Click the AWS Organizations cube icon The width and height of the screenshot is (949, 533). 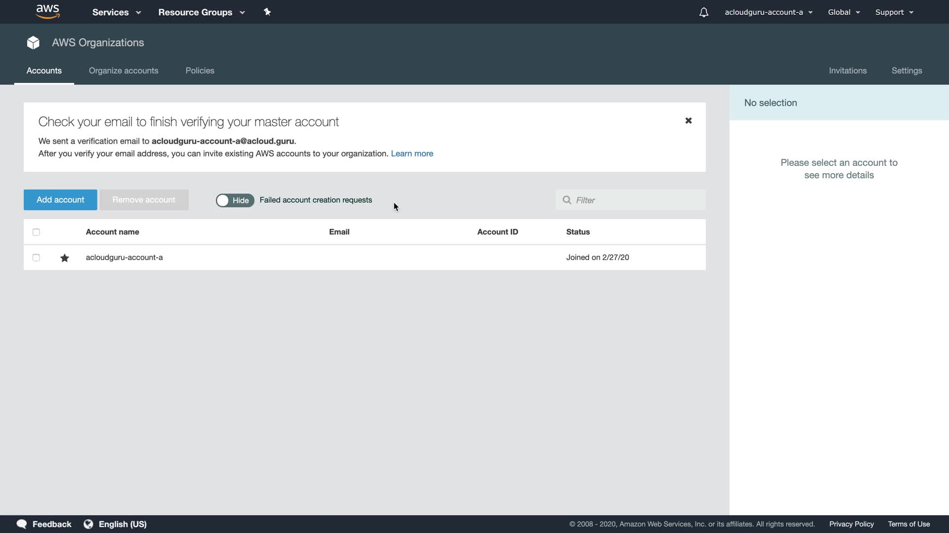tap(33, 42)
